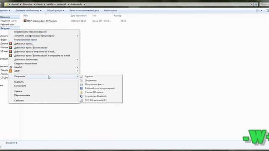
Task: Select 'Восстановить прежнюю версию' menu entry
Action: coord(30,32)
